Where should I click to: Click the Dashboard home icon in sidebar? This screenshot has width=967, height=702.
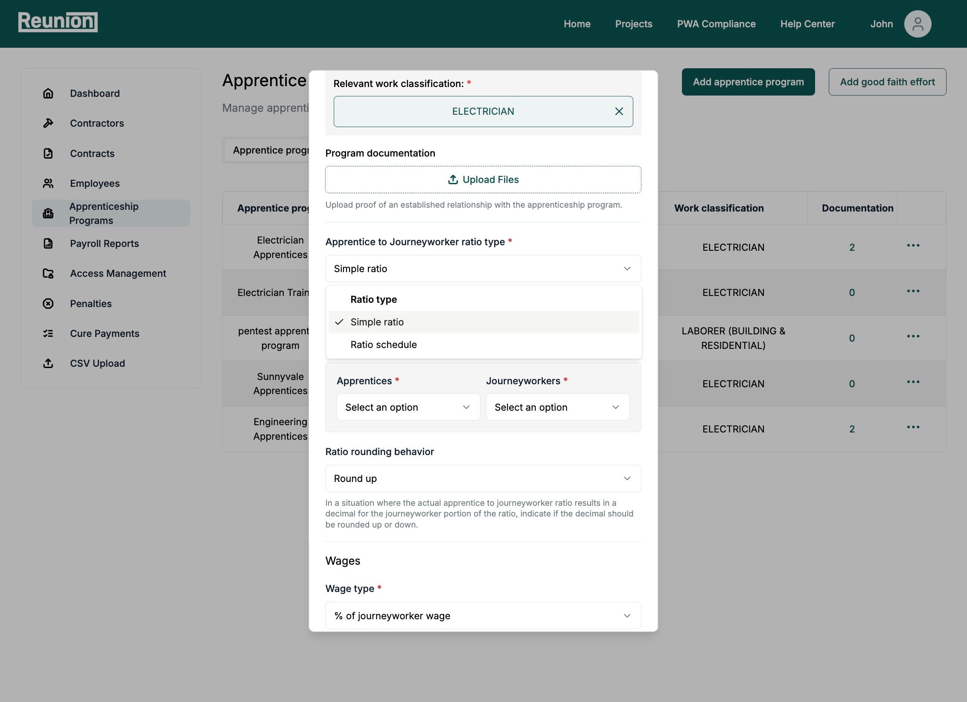click(x=48, y=93)
